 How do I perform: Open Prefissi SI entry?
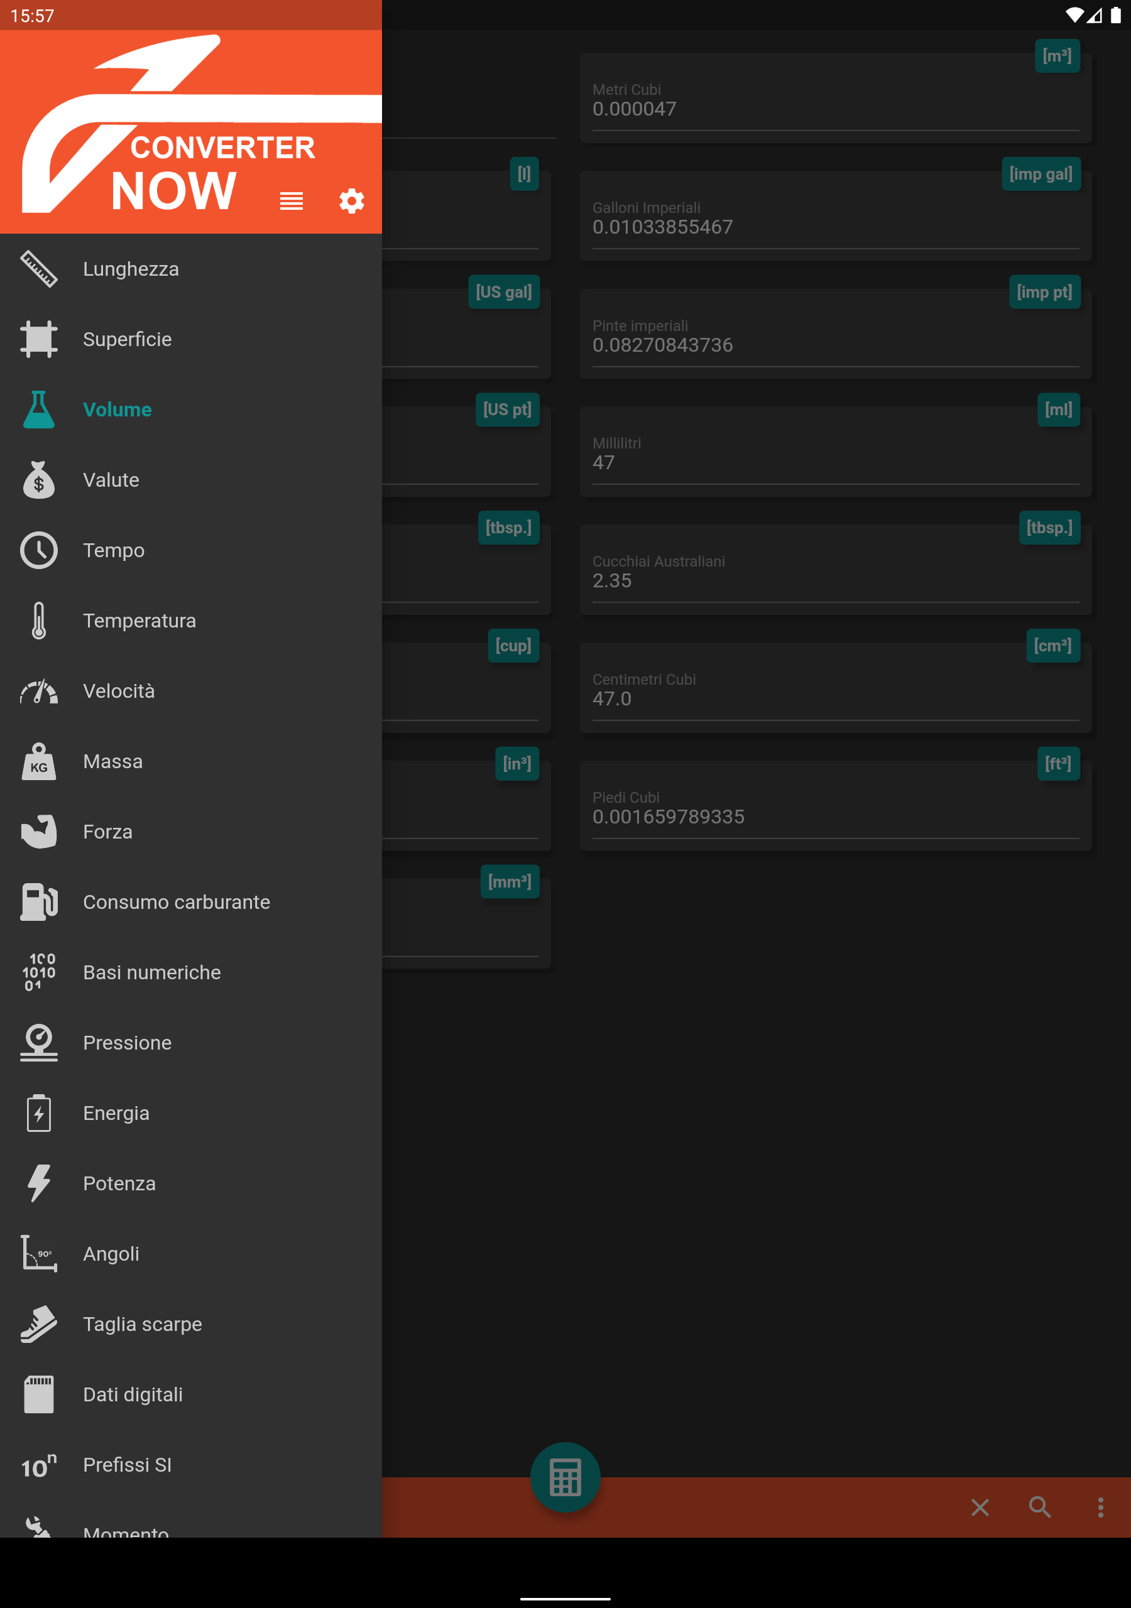click(127, 1464)
